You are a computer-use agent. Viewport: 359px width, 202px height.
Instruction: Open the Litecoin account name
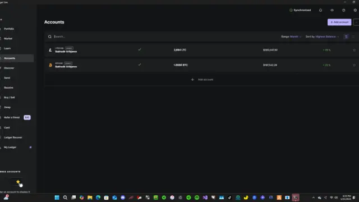[66, 52]
